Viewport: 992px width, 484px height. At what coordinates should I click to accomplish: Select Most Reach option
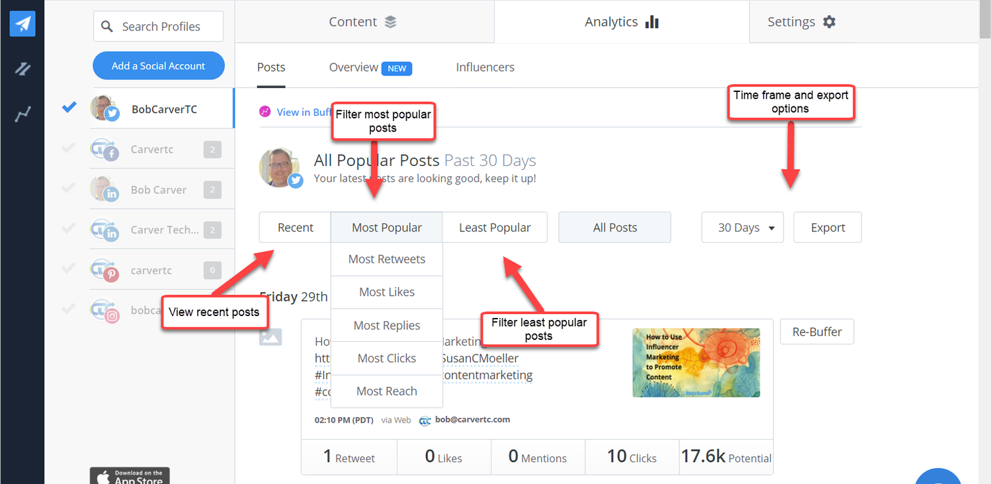click(x=387, y=391)
